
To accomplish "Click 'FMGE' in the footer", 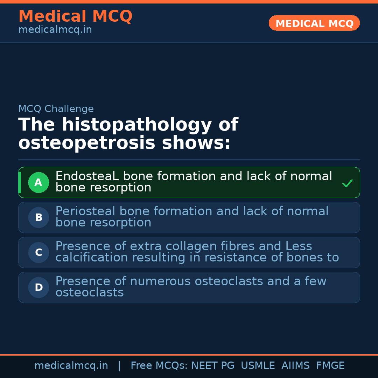I will click(330, 366).
